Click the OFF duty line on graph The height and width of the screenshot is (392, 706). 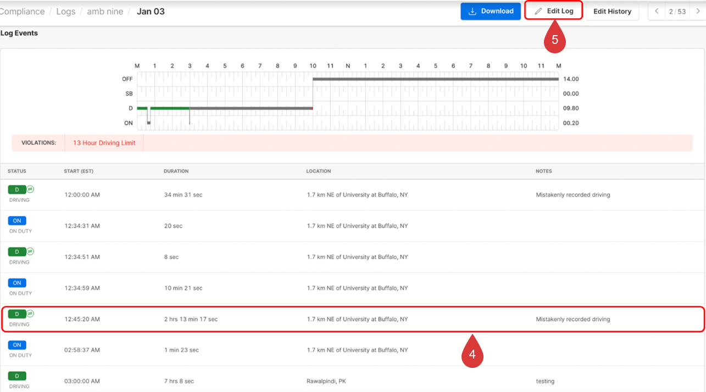435,79
